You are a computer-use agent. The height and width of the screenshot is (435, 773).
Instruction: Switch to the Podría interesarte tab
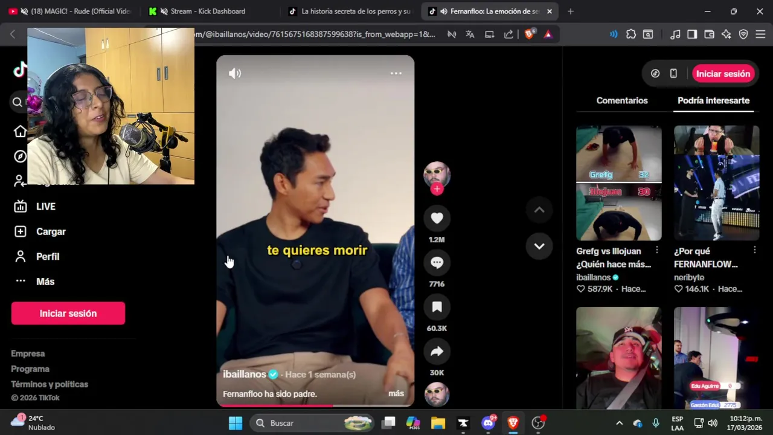pos(713,100)
